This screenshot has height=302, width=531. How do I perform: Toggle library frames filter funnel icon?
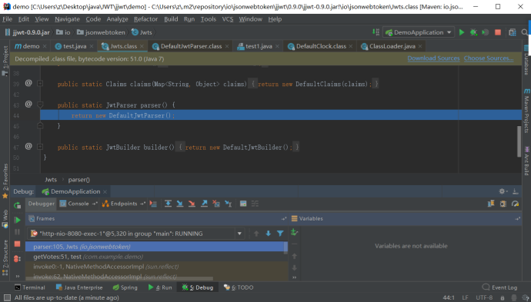click(x=280, y=234)
